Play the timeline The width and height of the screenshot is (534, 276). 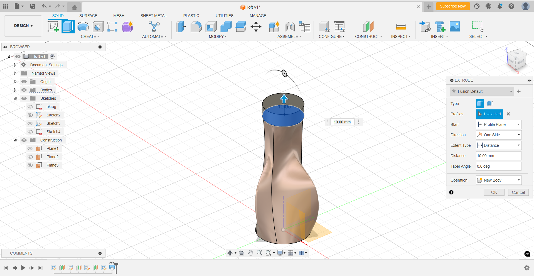pyautogui.click(x=23, y=268)
